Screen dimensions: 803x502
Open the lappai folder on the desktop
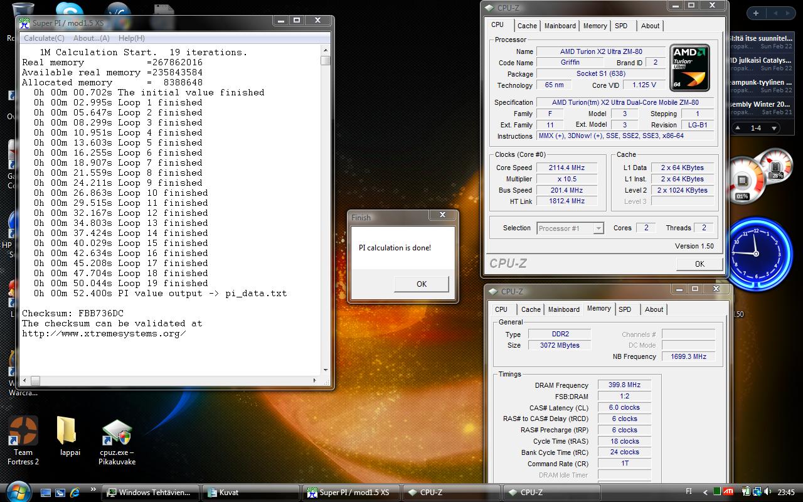pyautogui.click(x=70, y=436)
